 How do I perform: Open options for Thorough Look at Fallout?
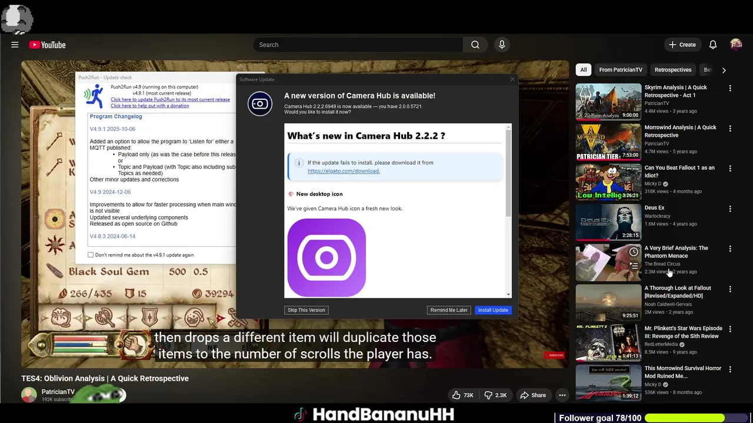pos(730,289)
